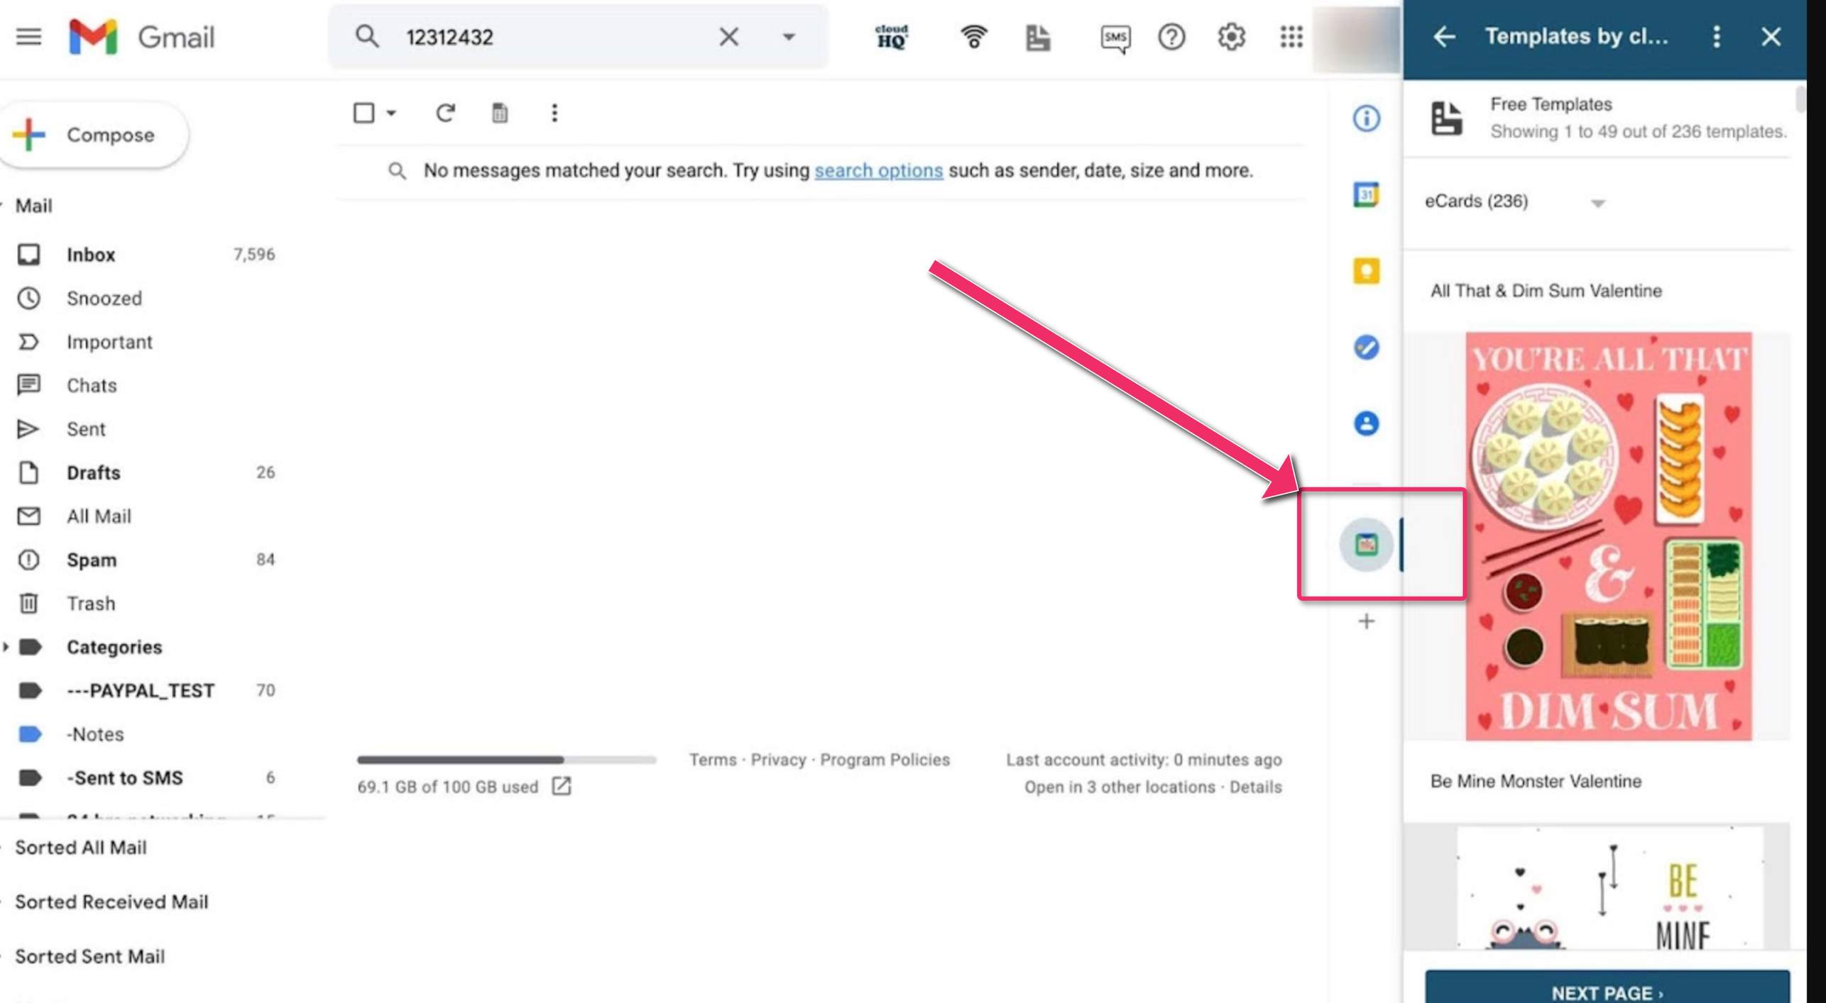Open the eCards (236) category dropdown

pos(1515,201)
